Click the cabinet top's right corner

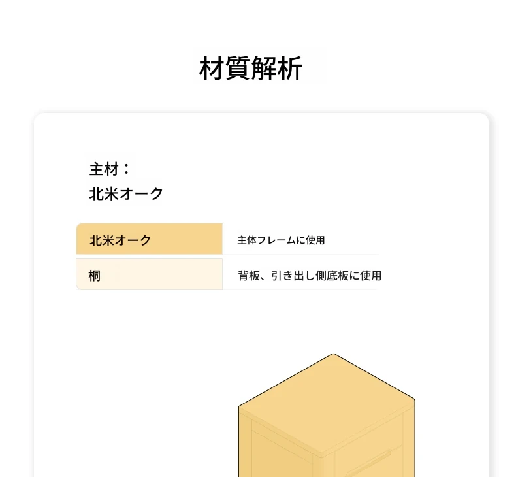point(414,399)
